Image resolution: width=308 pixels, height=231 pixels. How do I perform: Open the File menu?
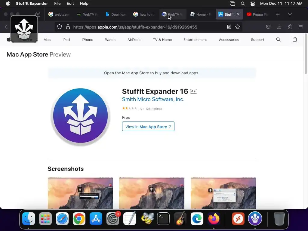tap(57, 3)
